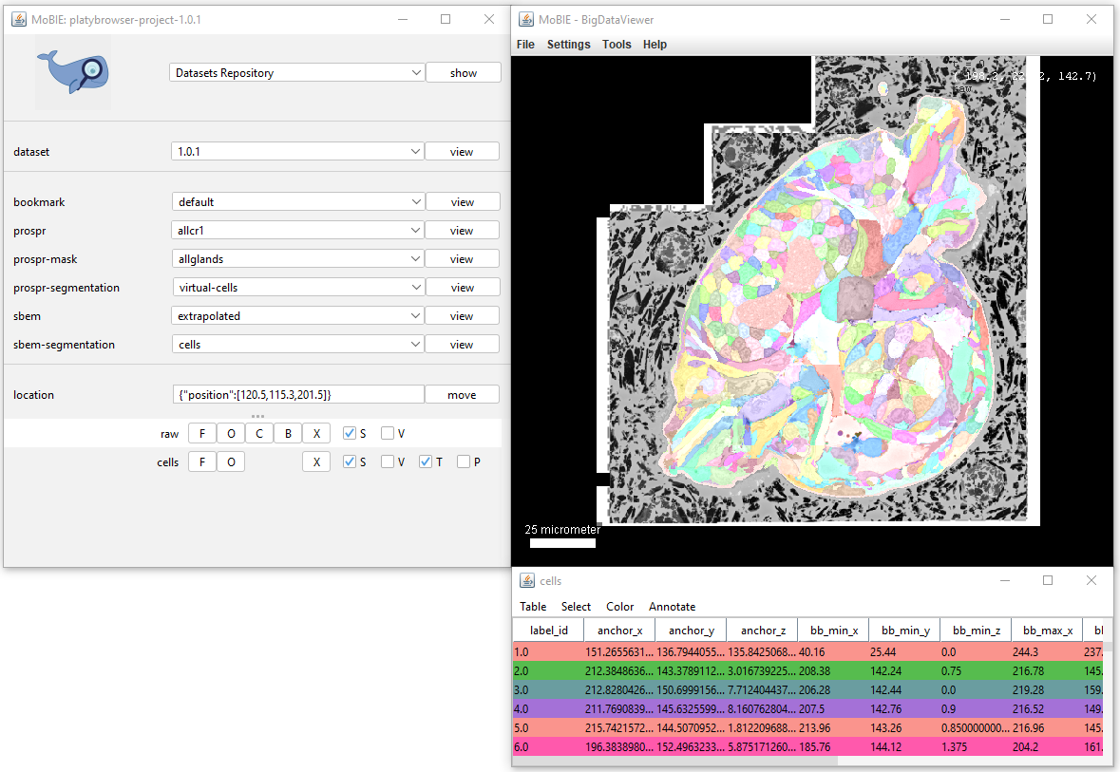Image resolution: width=1120 pixels, height=772 pixels.
Task: Remove cells source with X button
Action: tap(316, 462)
